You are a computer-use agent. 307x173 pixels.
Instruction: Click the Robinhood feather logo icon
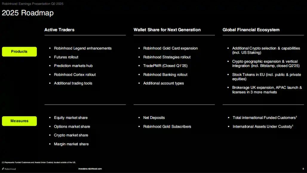(x=3, y=169)
